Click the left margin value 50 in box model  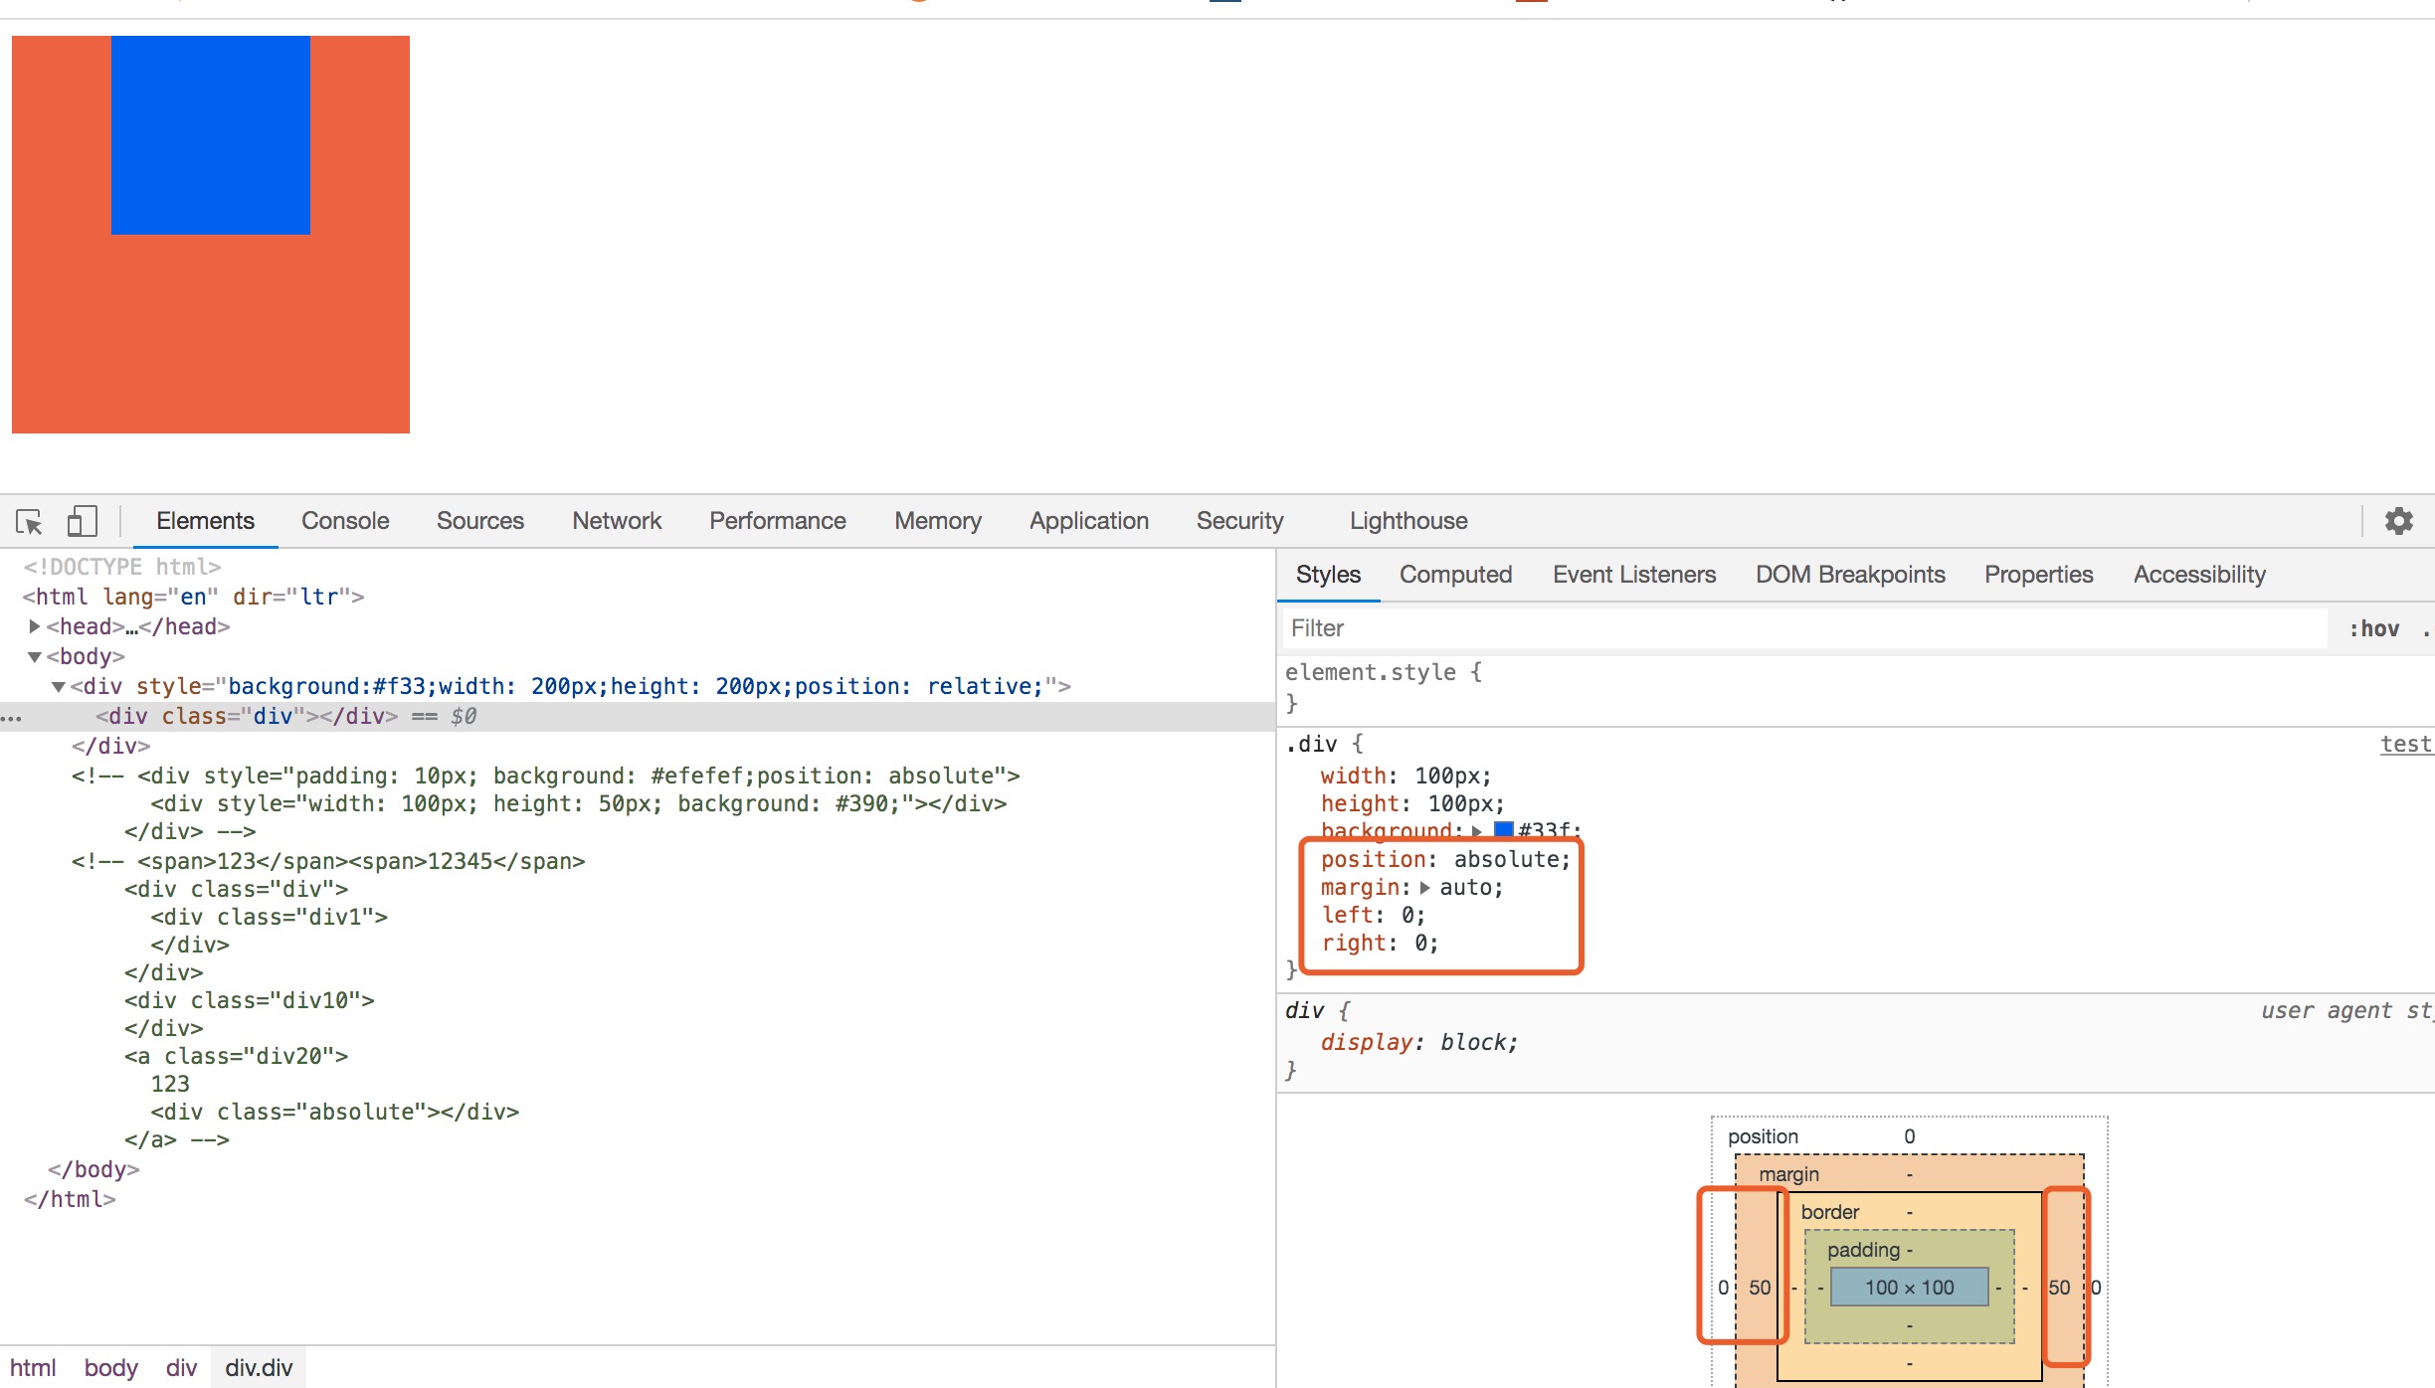click(x=1760, y=1288)
